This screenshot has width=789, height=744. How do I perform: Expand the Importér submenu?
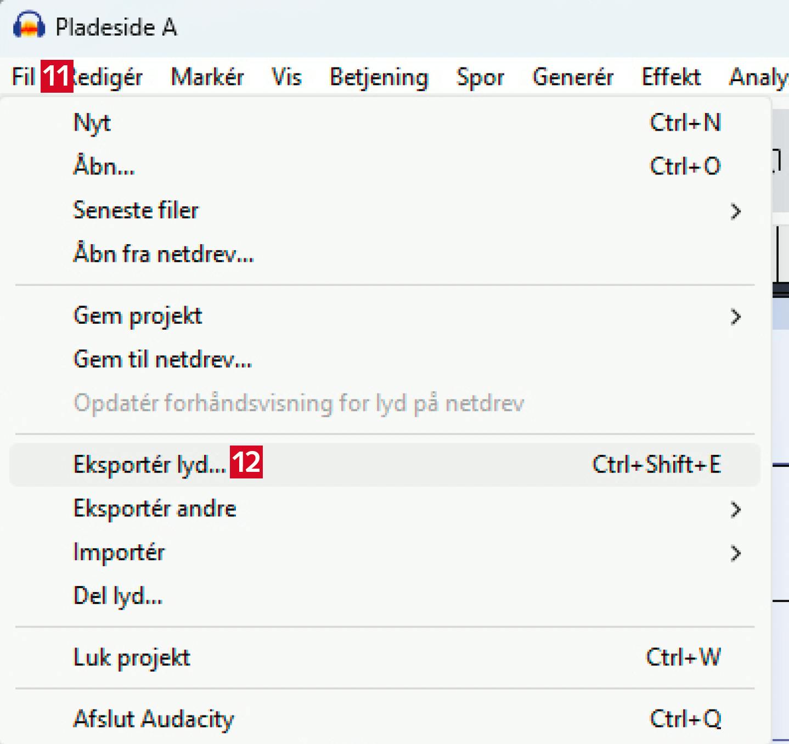(x=119, y=553)
